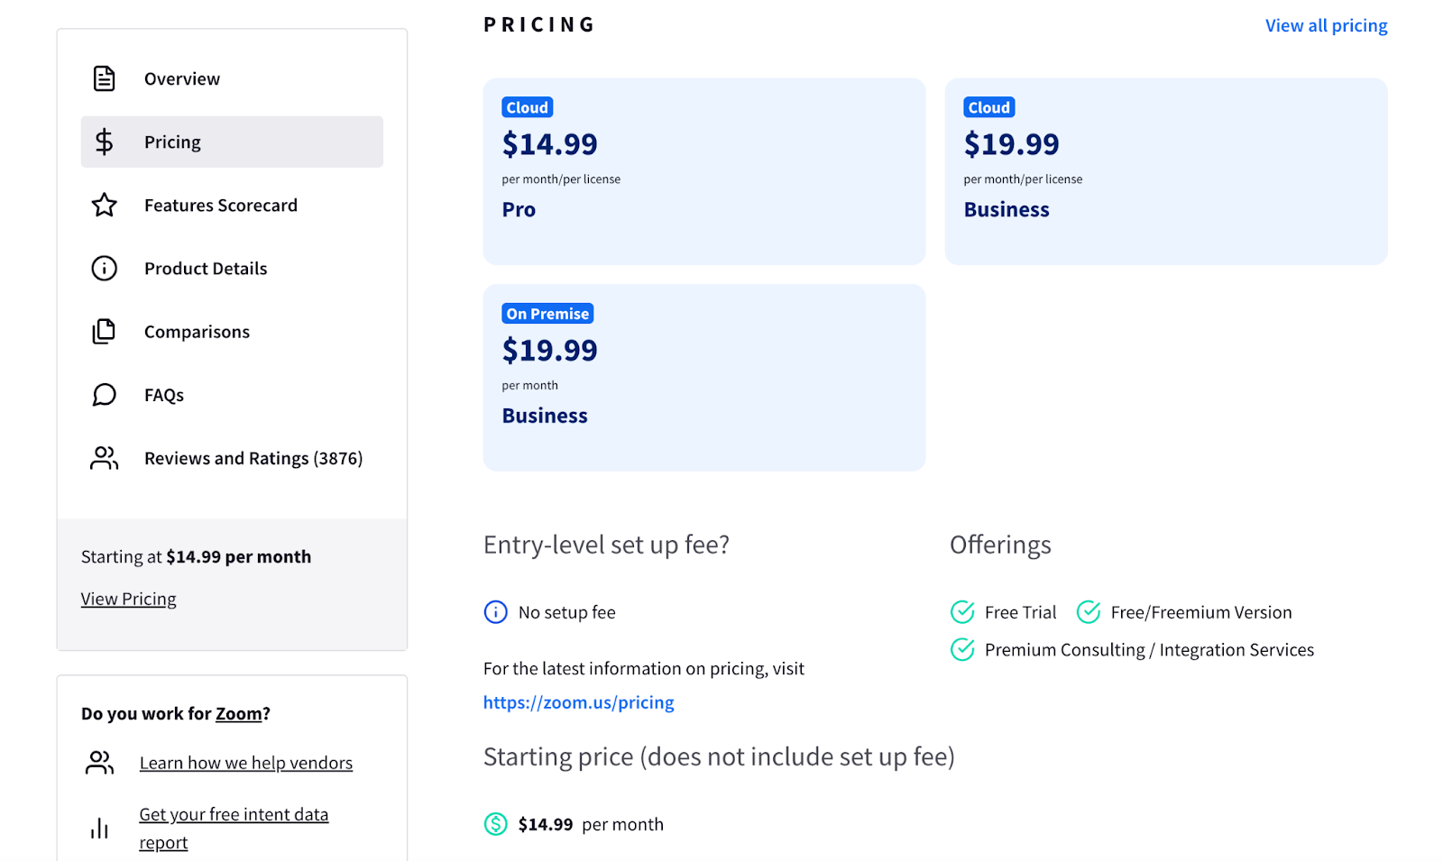This screenshot has width=1443, height=861.
Task: Click the star Features Scorecard icon
Action: (105, 206)
